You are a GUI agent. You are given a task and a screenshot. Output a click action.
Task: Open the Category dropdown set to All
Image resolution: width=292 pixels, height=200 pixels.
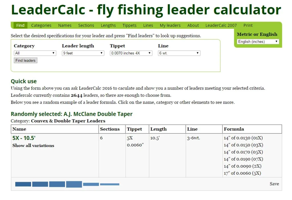[x=35, y=53]
